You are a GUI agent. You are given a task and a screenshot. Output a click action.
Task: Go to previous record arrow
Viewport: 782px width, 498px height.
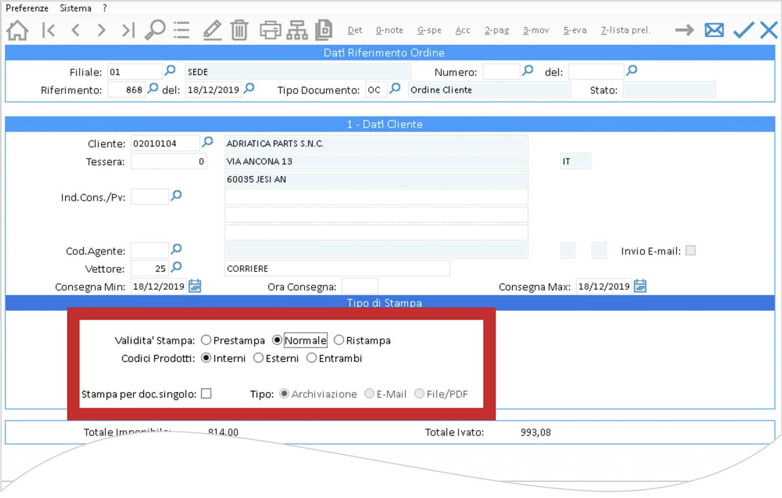point(76,30)
